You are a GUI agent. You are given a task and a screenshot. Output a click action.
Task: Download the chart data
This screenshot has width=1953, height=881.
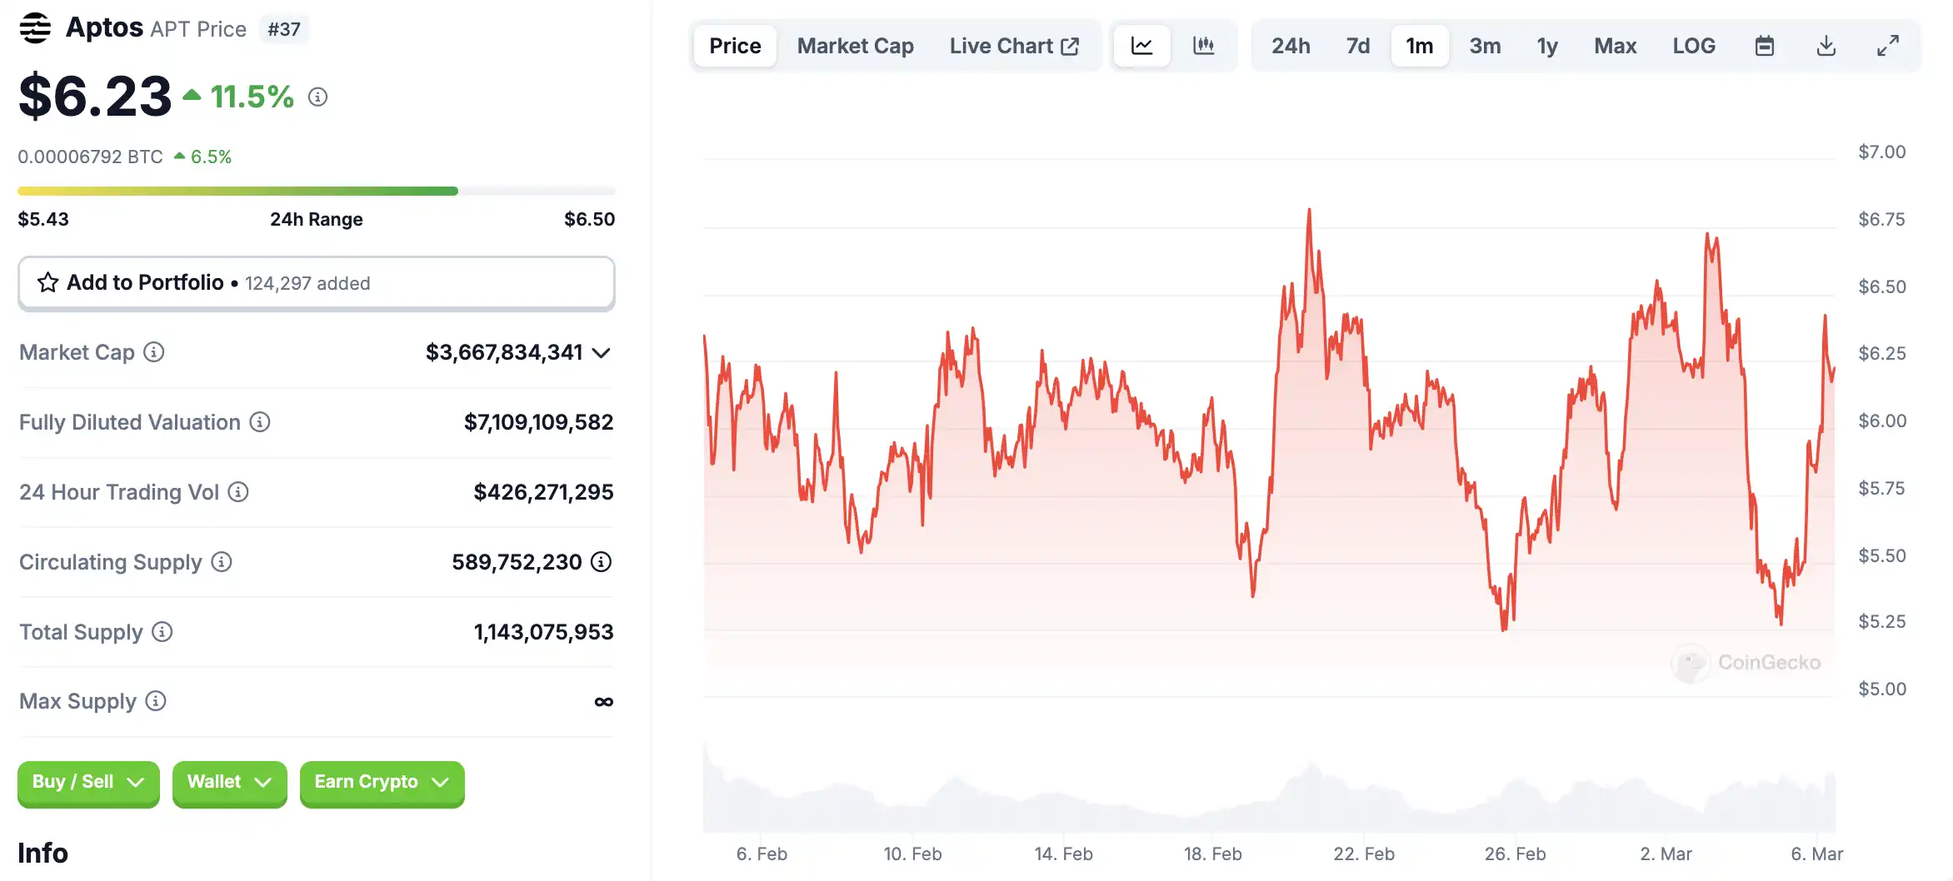point(1826,46)
